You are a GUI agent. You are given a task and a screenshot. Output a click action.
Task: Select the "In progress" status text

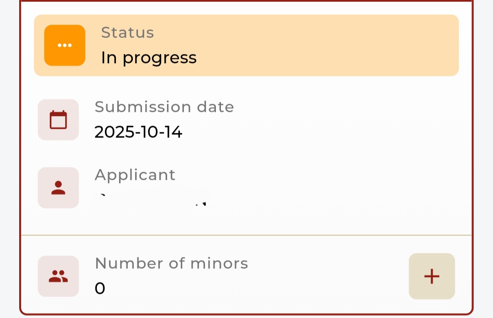pos(149,58)
